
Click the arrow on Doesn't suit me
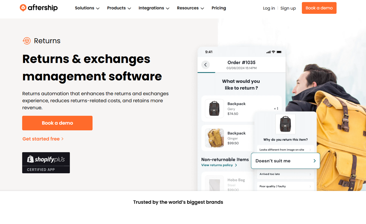click(315, 161)
